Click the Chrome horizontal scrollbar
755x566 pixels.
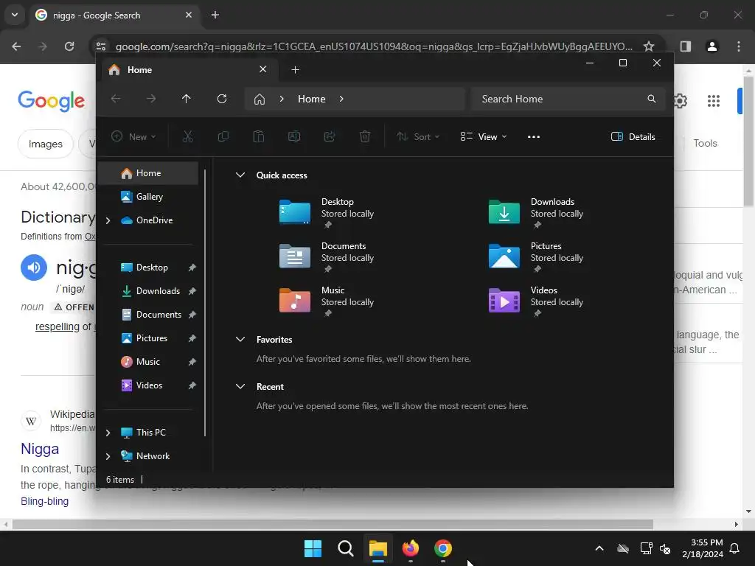(333, 524)
